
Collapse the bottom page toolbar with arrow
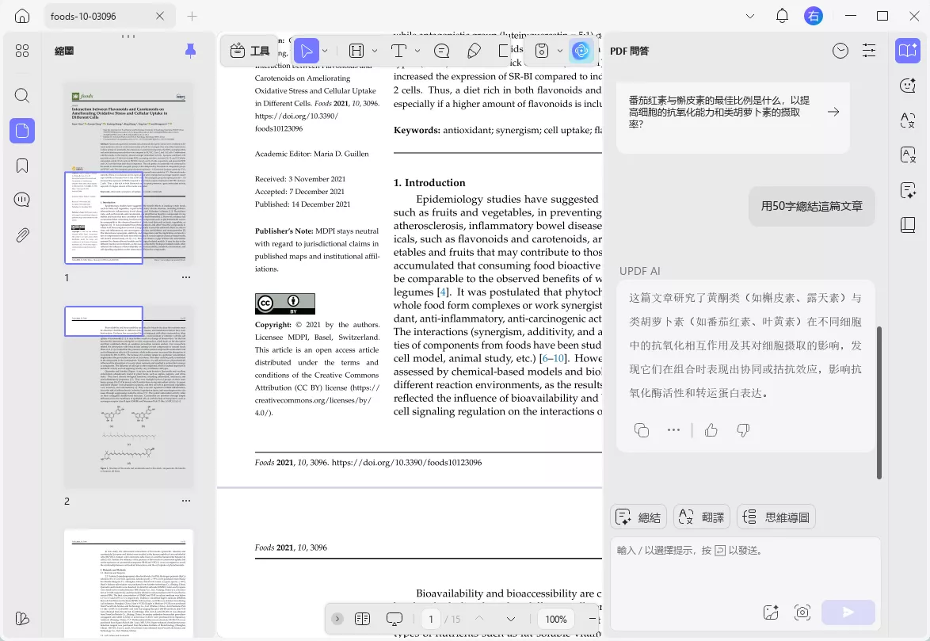point(337,619)
